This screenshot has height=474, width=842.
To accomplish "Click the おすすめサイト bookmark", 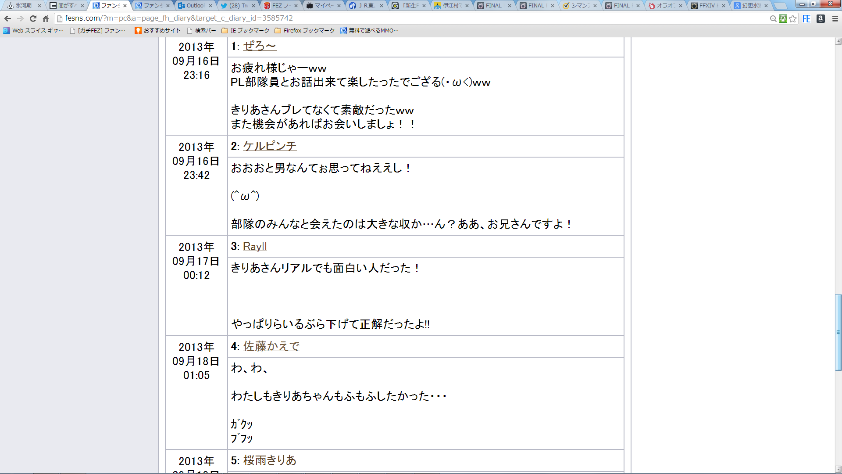I will (x=158, y=31).
